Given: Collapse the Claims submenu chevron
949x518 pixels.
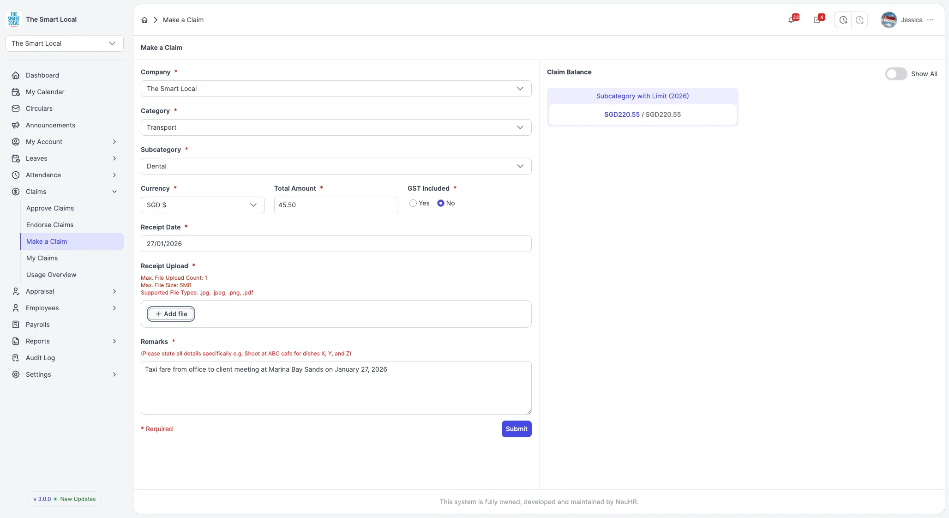Looking at the screenshot, I should coord(114,192).
